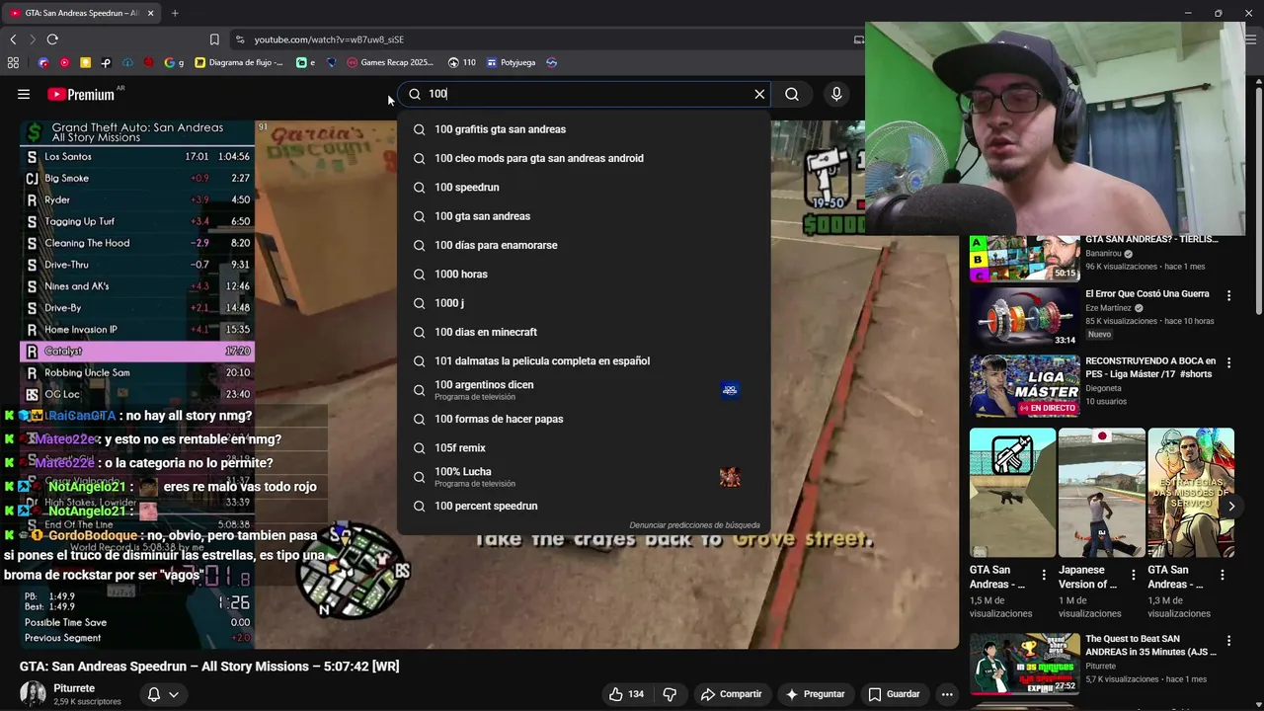Select the '100 gta san andreas' suggestion
The width and height of the screenshot is (1264, 711).
tap(584, 216)
